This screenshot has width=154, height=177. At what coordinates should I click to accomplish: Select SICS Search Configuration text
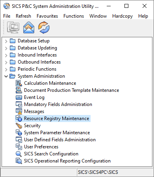(x=51, y=154)
